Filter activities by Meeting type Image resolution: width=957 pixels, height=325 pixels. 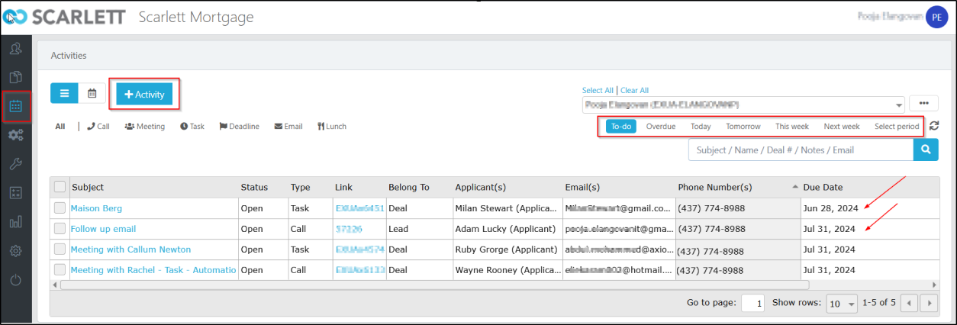click(144, 127)
